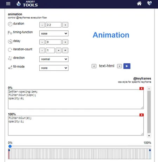
Task: Increase iteration-count with plus button
Action: [x=59, y=50]
